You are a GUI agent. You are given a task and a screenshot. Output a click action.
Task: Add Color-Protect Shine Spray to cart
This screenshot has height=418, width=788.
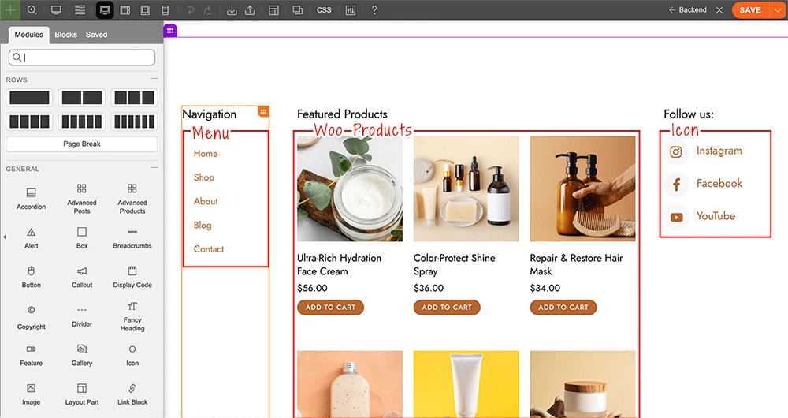pyautogui.click(x=447, y=308)
